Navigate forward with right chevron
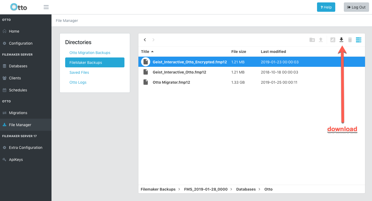Screen dimensions: 372x201 (153, 40)
